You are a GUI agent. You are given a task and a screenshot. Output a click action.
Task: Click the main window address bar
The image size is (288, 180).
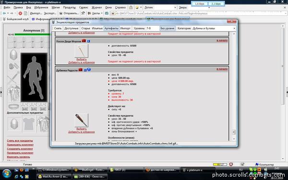pos(198,13)
